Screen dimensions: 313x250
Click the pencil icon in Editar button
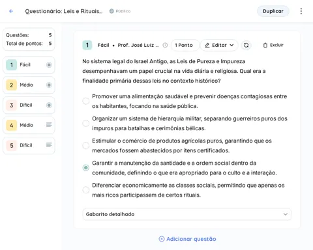pyautogui.click(x=207, y=45)
